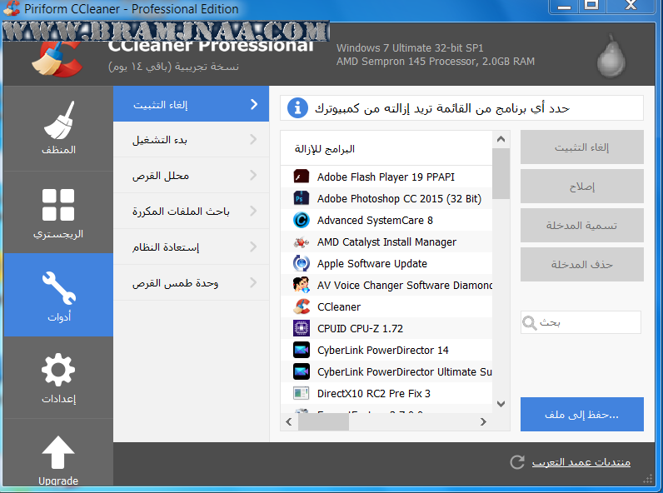663x493 pixels.
Task: Click the CPUID CPU-Z 1.72 icon
Action: pos(301,328)
